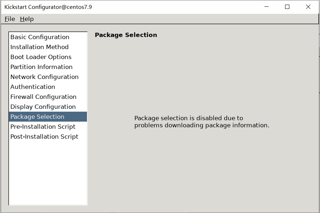320x213 pixels.
Task: Close the Kickstart Configurator window
Action: pos(308,7)
